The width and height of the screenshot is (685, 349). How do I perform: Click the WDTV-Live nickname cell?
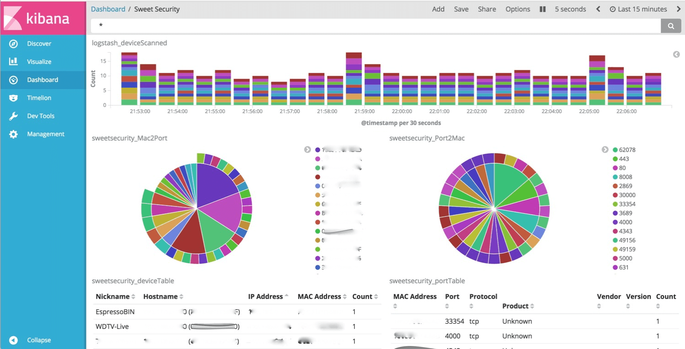click(112, 327)
